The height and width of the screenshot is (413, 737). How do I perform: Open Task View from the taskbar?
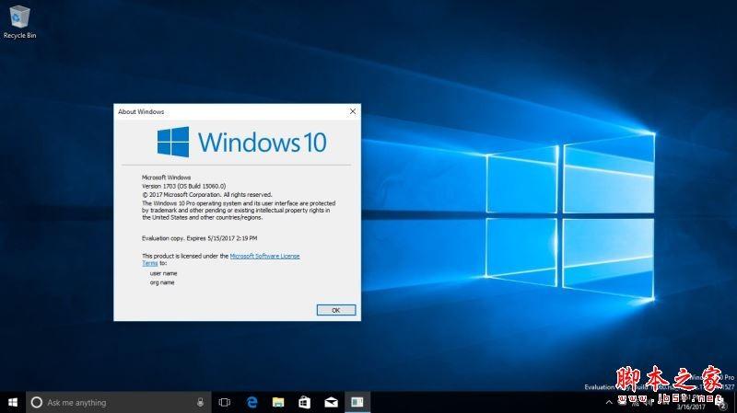coord(225,402)
